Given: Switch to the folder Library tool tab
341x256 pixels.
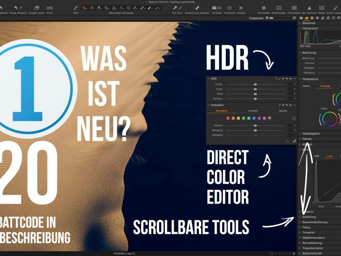Looking at the screenshot, I should click(x=301, y=18).
